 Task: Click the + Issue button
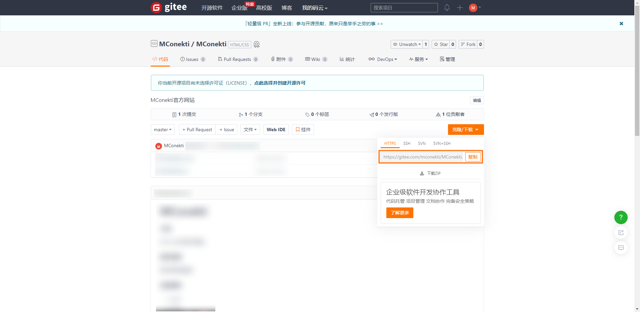pyautogui.click(x=227, y=130)
